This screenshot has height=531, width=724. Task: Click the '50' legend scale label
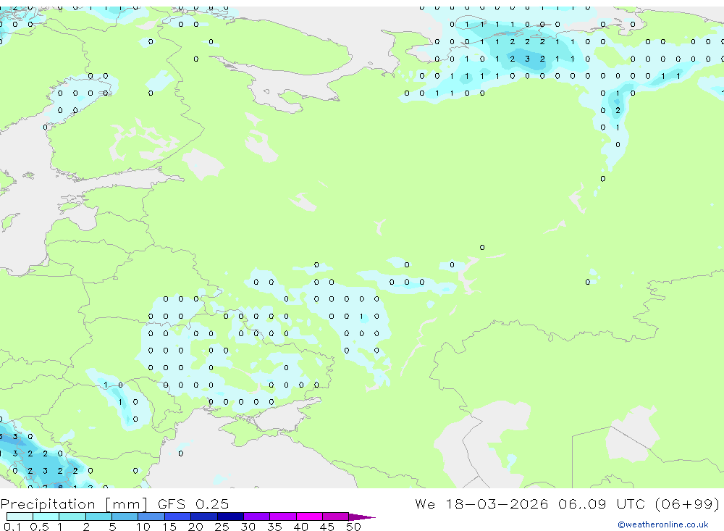(353, 527)
